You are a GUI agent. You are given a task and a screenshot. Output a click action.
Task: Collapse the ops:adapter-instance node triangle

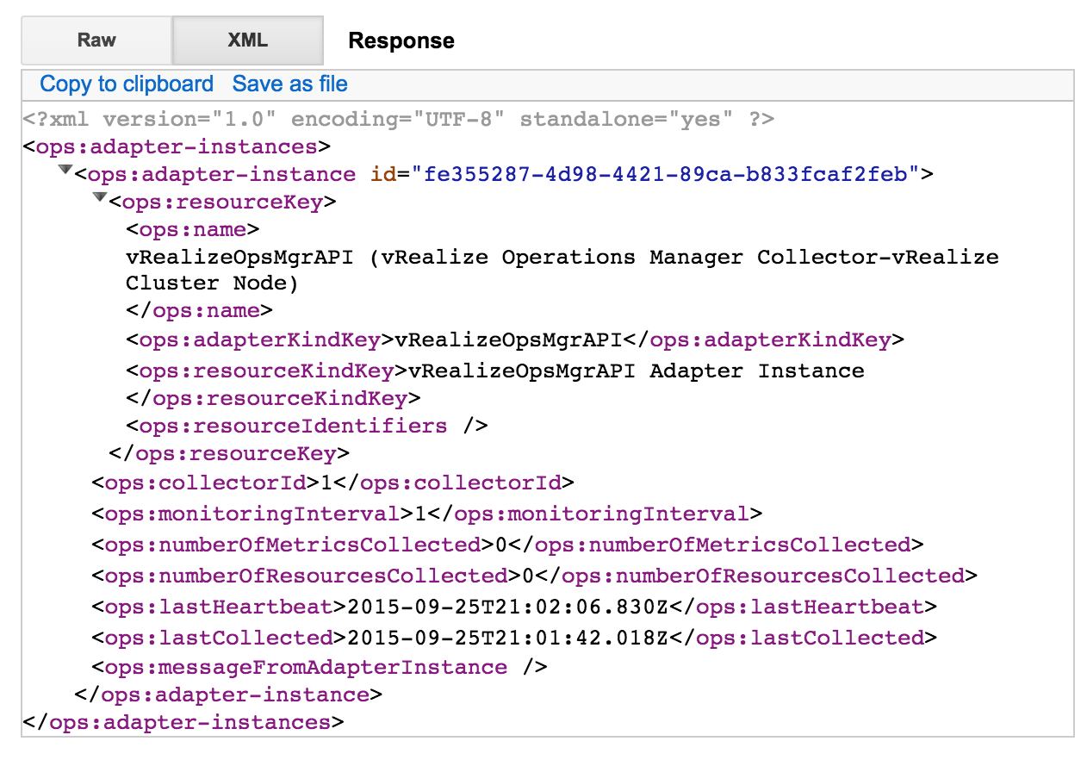click(65, 171)
